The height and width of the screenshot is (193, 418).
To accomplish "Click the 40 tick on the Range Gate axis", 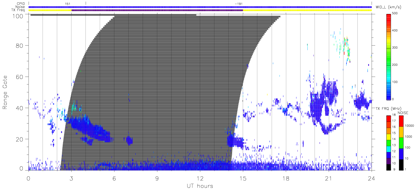I will click(19, 108).
